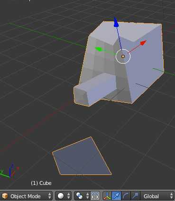Screen dimensions: 175x201
Task: Select the flat plane object
Action: (x=82, y=158)
